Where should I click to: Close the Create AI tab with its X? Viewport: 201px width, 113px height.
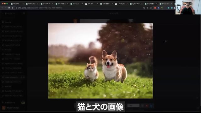pos(172,4)
